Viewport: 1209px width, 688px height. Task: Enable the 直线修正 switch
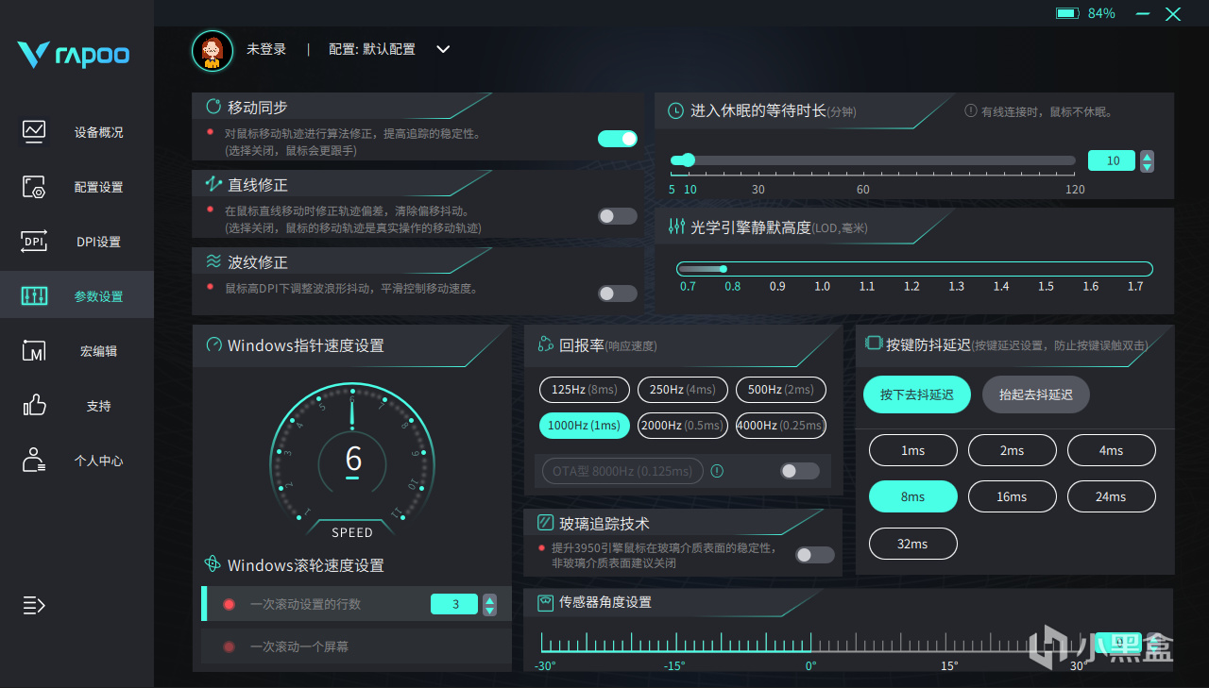pyautogui.click(x=618, y=216)
